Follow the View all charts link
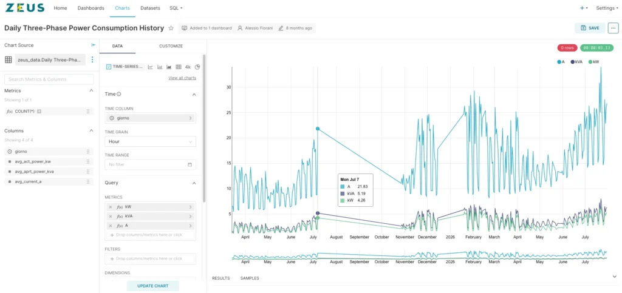Viewport: 622px width, 293px height. (x=182, y=78)
